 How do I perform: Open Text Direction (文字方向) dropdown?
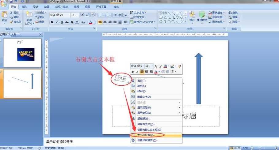pyautogui.click(x=138, y=13)
